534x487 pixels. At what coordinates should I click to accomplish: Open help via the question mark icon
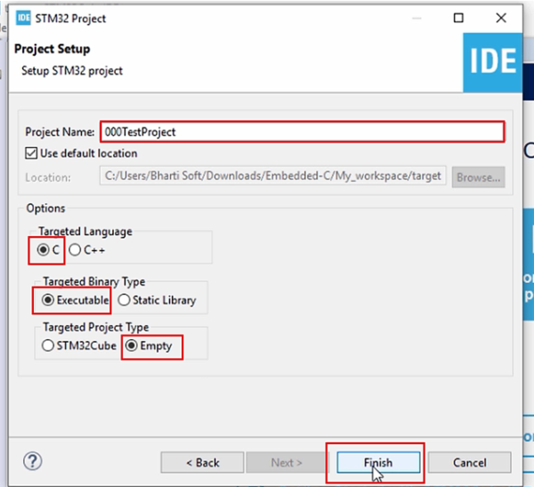(x=33, y=461)
